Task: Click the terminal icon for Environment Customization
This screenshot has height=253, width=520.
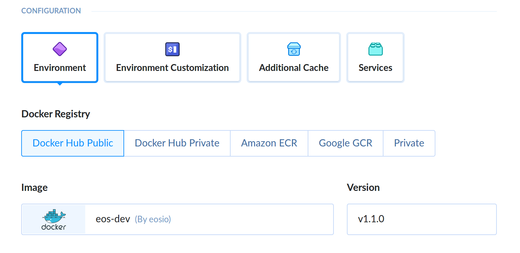Action: click(172, 49)
